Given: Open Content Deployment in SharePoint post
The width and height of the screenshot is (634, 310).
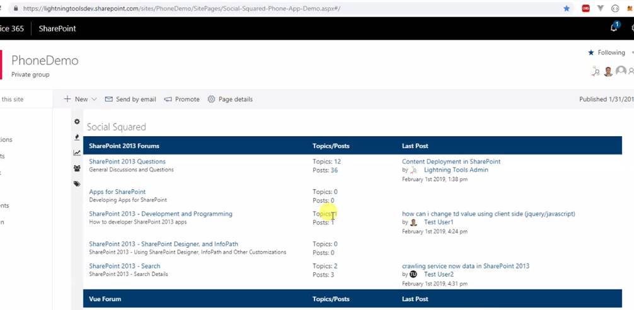Looking at the screenshot, I should pos(451,161).
